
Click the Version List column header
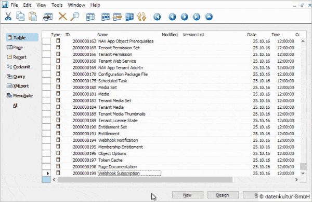[193, 35]
